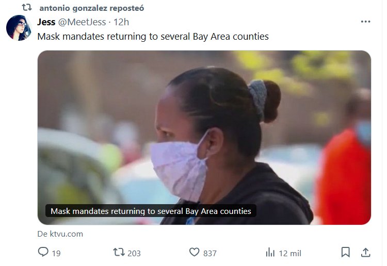Open the ktvu.com source link
Viewport: 387px width, 266px height.
[x=60, y=234]
